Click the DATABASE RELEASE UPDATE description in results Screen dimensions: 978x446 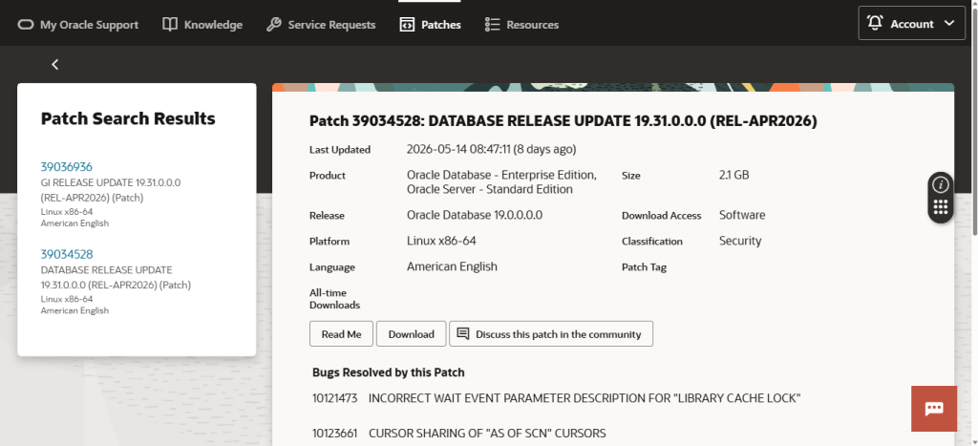point(116,278)
